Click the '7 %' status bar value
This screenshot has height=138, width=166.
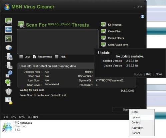(x=6, y=117)
